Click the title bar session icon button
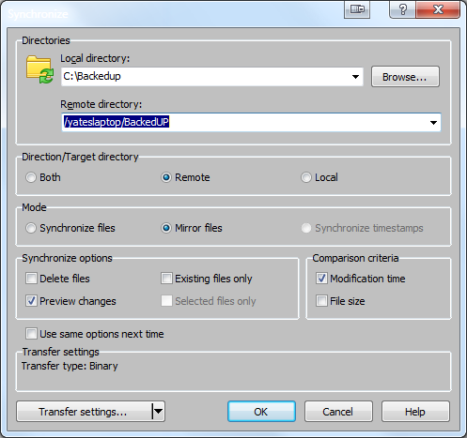Viewport: 467px width, 438px height. [x=357, y=9]
